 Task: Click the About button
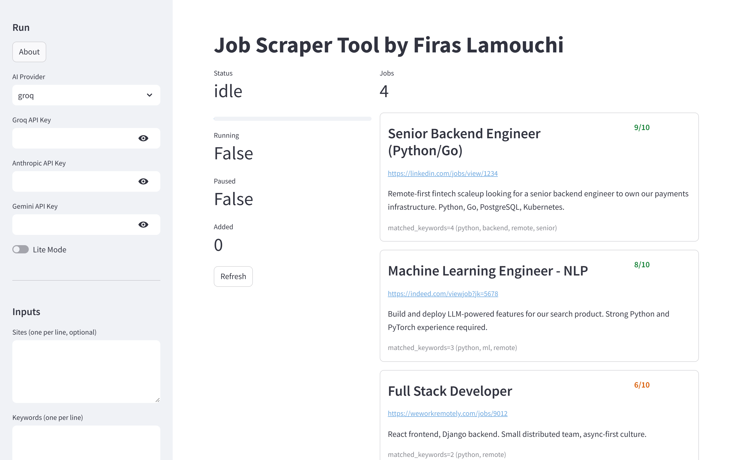pyautogui.click(x=29, y=52)
